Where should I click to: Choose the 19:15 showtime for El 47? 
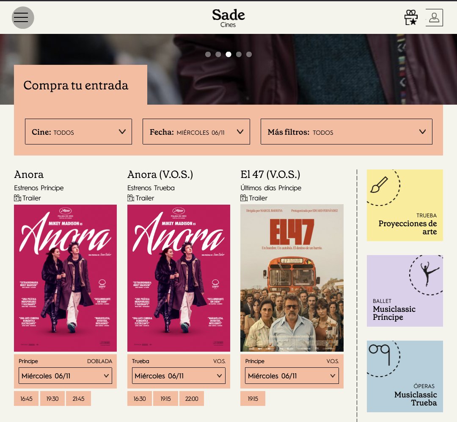pyautogui.click(x=253, y=398)
